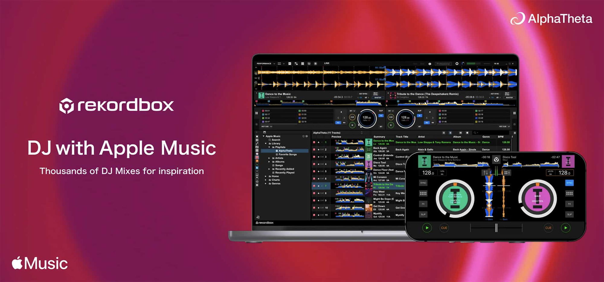
Task: Collapse the Apple Music tree node
Action: [263, 136]
